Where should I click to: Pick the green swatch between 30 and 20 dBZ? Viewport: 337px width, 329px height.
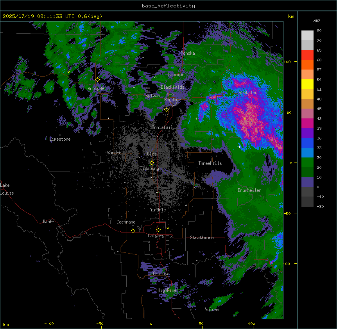[307, 163]
